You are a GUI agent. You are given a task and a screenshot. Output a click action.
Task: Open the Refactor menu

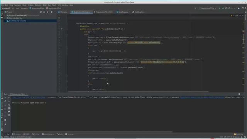(38, 5)
